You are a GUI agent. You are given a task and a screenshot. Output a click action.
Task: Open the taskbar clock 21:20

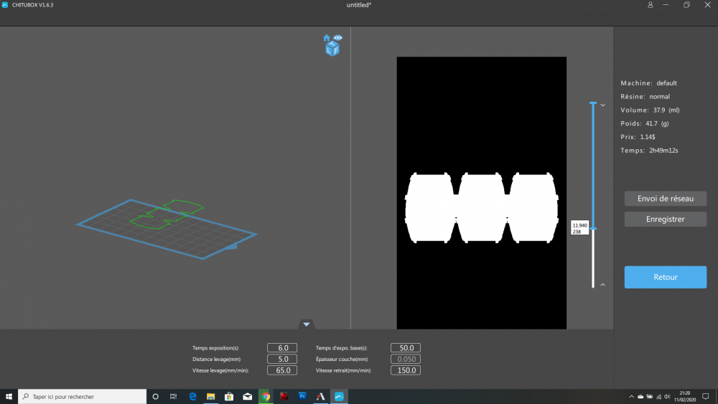point(684,397)
